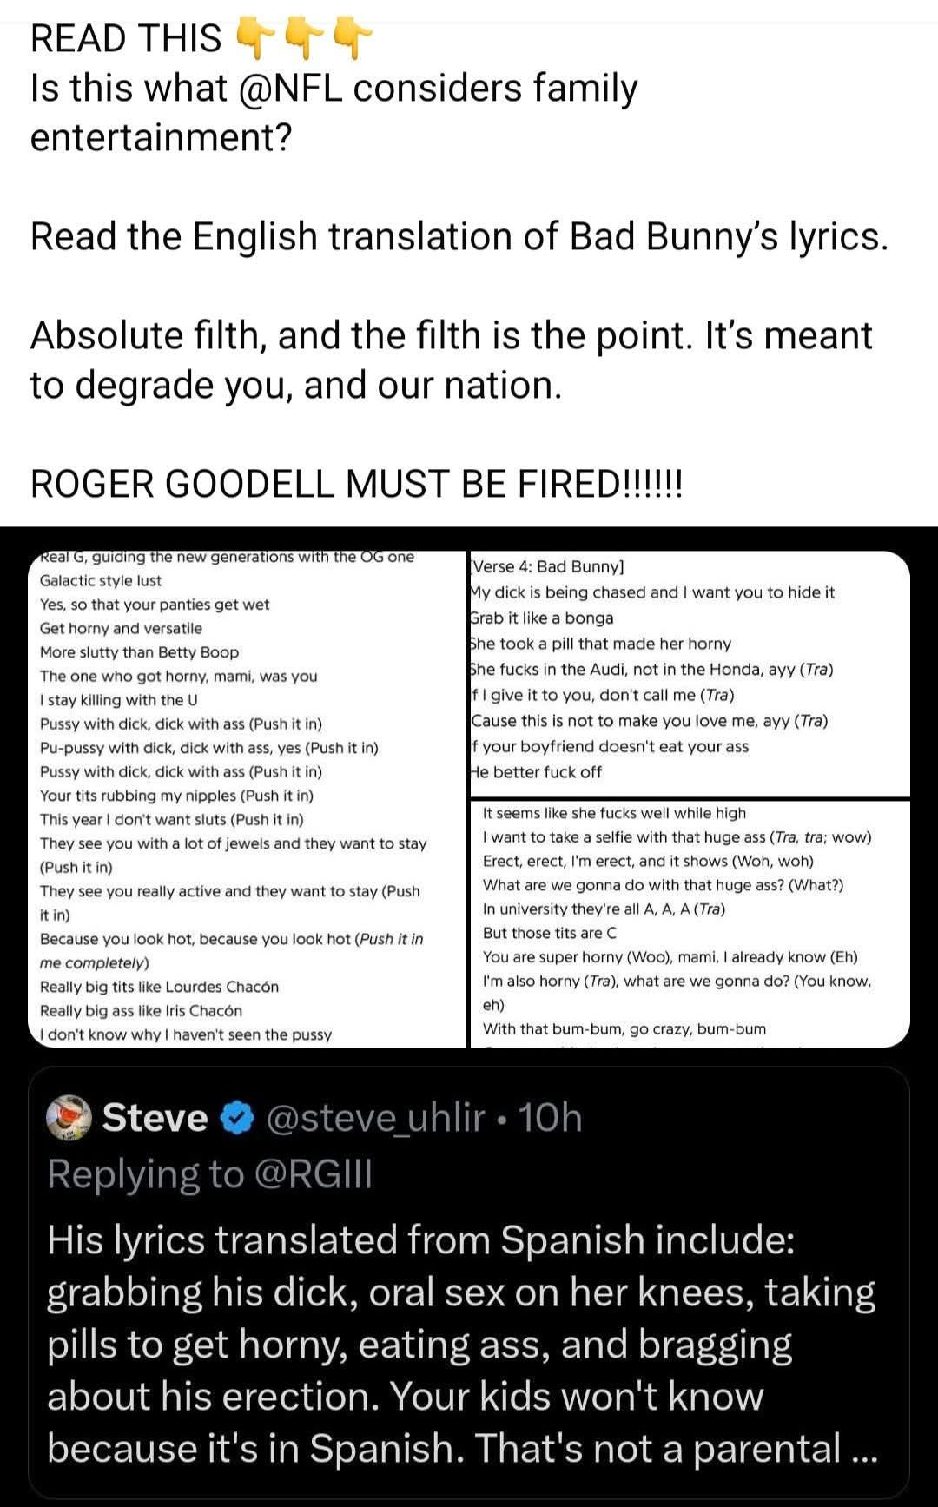
Task: Click the "Read the English translation" sentence
Action: [459, 236]
